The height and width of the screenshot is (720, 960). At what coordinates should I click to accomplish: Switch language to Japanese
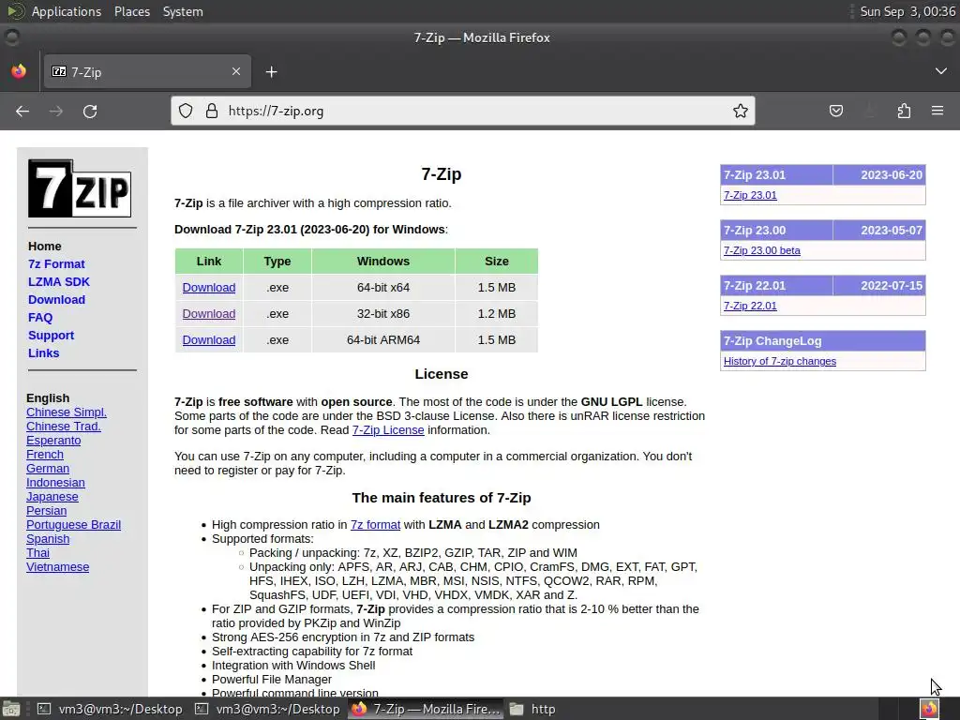coord(52,497)
